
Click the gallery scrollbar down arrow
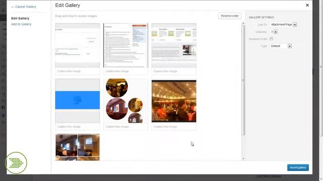point(243,159)
